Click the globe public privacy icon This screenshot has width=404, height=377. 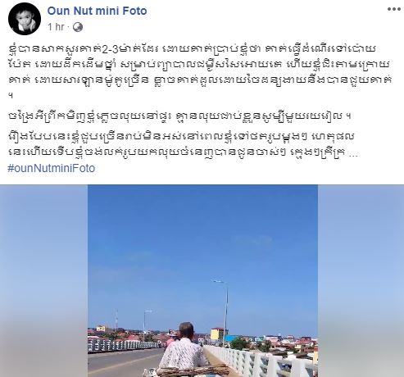[78, 27]
